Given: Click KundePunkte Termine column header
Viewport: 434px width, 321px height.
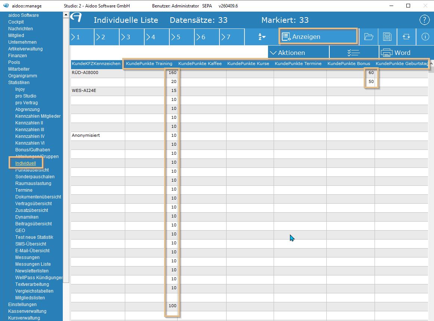Looking at the screenshot, I should [x=298, y=64].
